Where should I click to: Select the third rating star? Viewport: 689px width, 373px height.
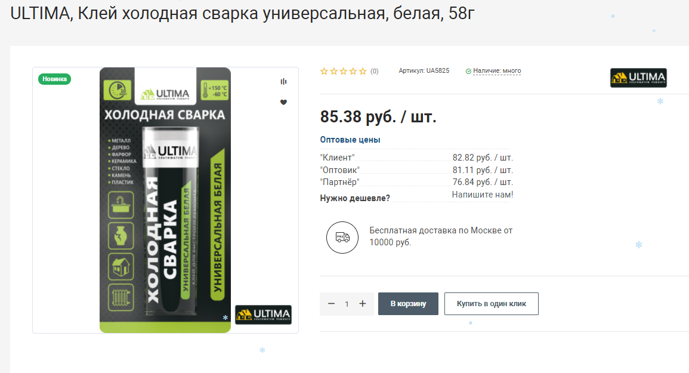[343, 71]
